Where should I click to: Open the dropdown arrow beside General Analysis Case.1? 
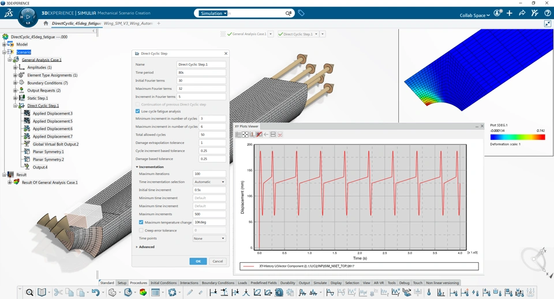click(x=271, y=34)
